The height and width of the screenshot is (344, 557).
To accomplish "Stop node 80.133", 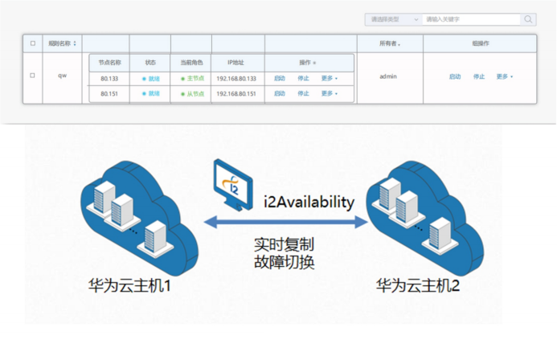I will click(303, 78).
